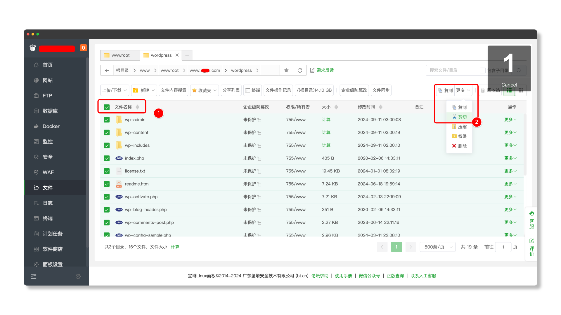The height and width of the screenshot is (315, 561).
Task: Uncheck the wp-activate.php checkbox
Action: pyautogui.click(x=107, y=197)
